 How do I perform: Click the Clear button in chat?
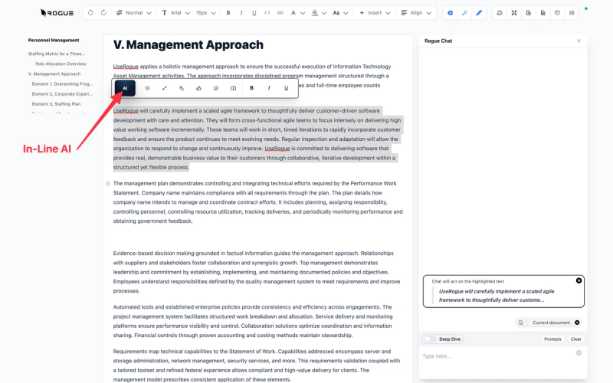pyautogui.click(x=576, y=339)
